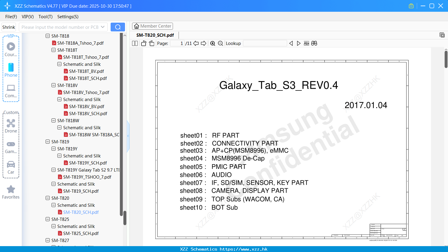The image size is (448, 252).
Task: Open the Settings(S) menu
Action: coord(68,17)
